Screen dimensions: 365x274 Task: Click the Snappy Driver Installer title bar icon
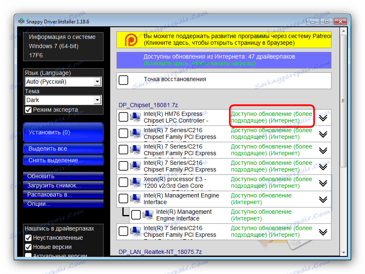pyautogui.click(x=21, y=21)
